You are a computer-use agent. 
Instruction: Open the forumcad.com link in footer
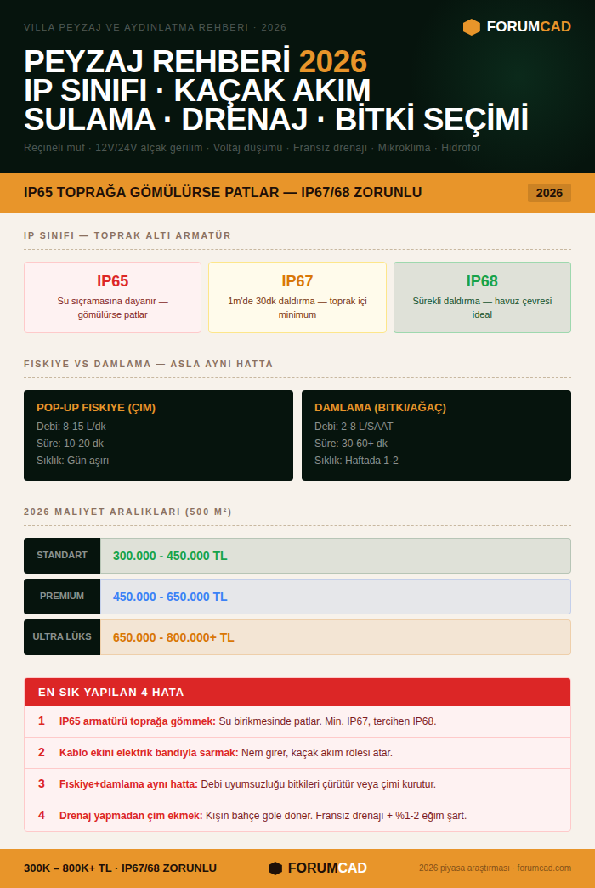(544, 868)
